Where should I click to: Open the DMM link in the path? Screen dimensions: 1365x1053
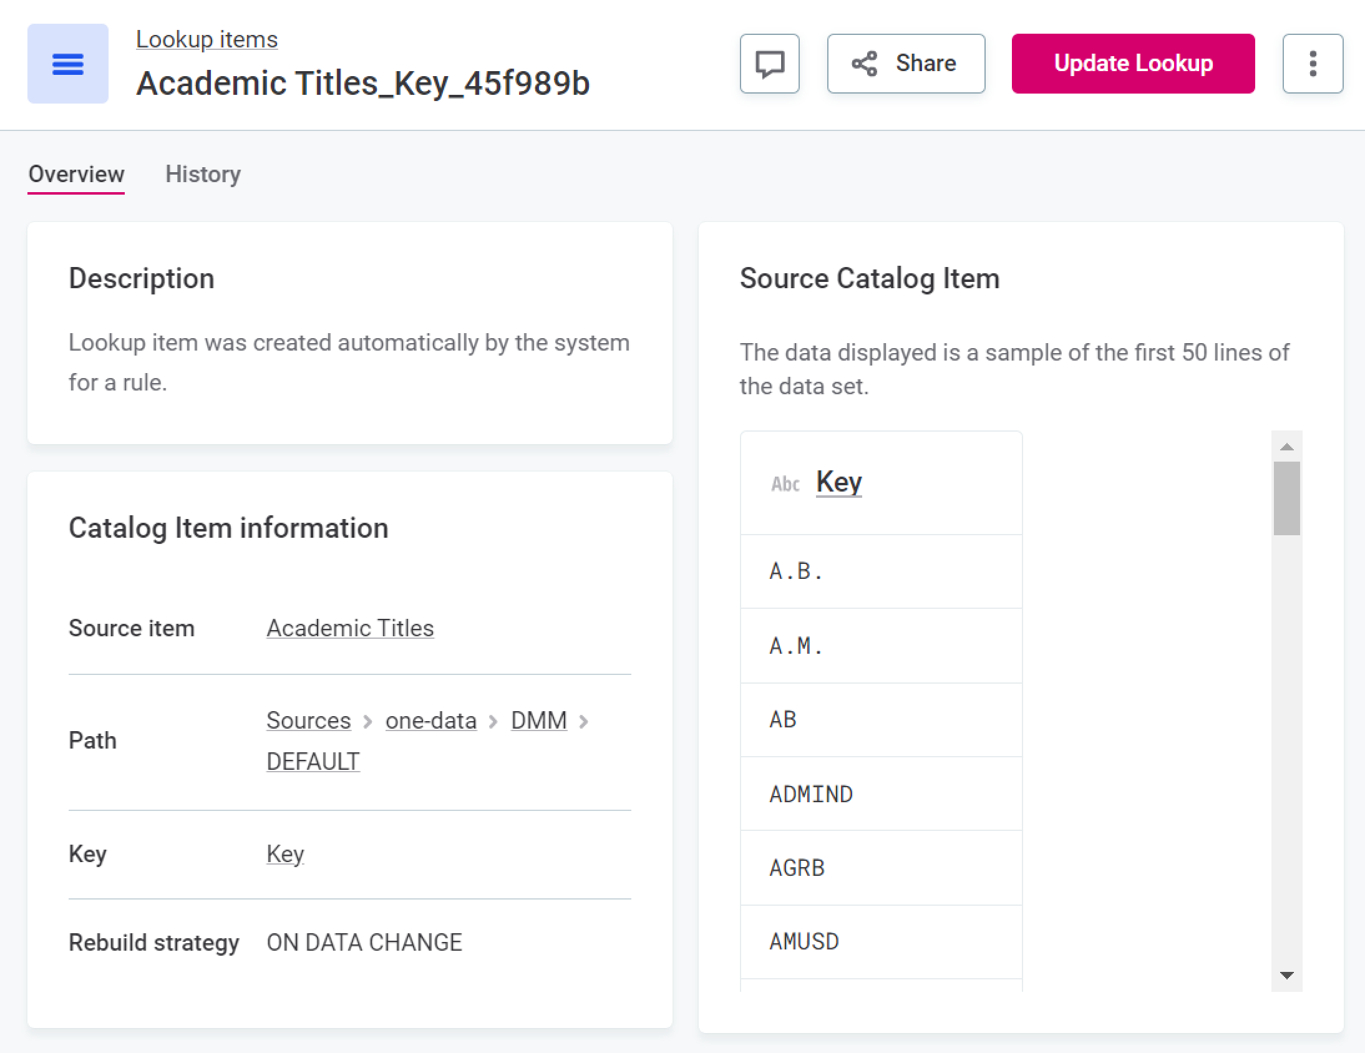539,720
